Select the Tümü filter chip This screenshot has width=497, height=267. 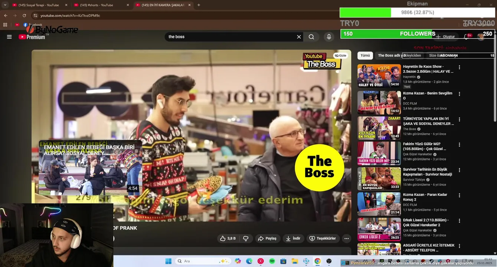(x=365, y=55)
